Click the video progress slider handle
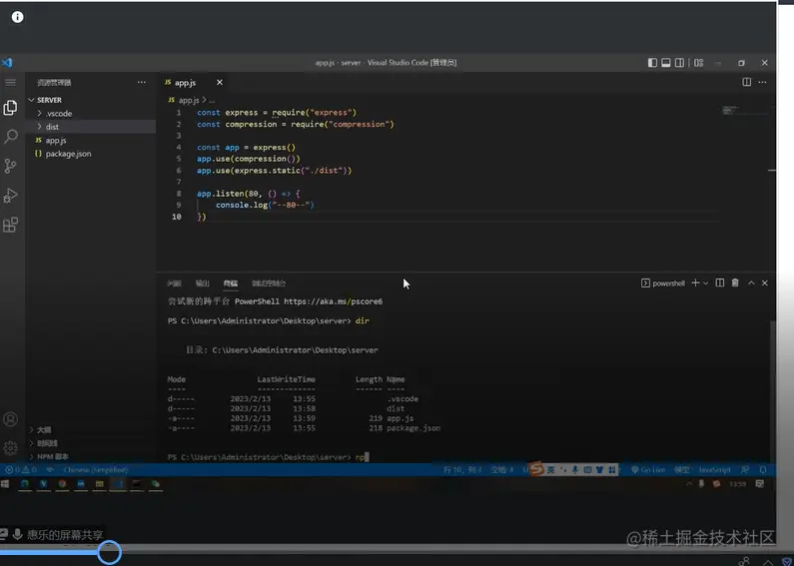Image resolution: width=794 pixels, height=566 pixels. pos(109,552)
